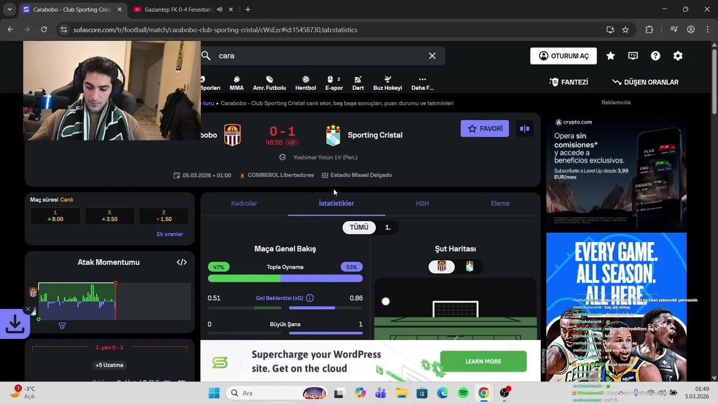
Task: Open Spotify from the taskbar
Action: 463,393
